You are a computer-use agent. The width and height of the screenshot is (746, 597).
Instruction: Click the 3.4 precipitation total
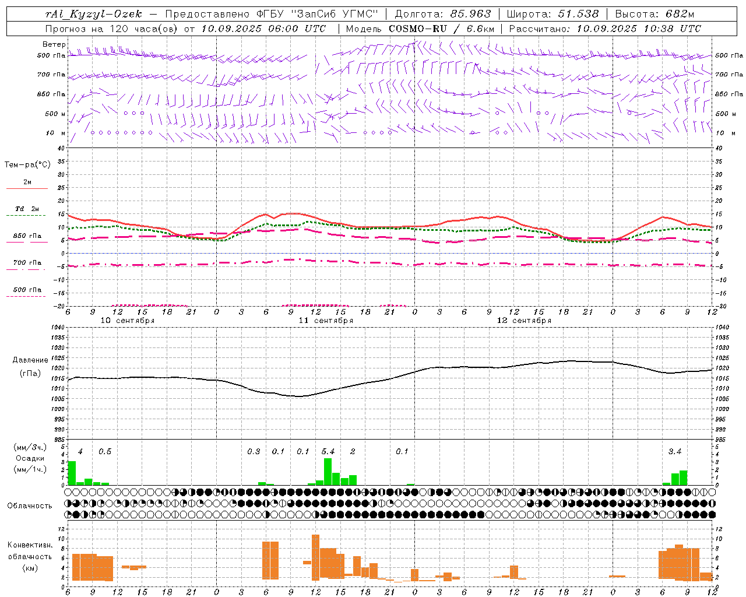[675, 452]
